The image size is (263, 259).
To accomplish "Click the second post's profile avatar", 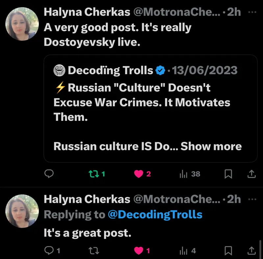I will (22, 211).
